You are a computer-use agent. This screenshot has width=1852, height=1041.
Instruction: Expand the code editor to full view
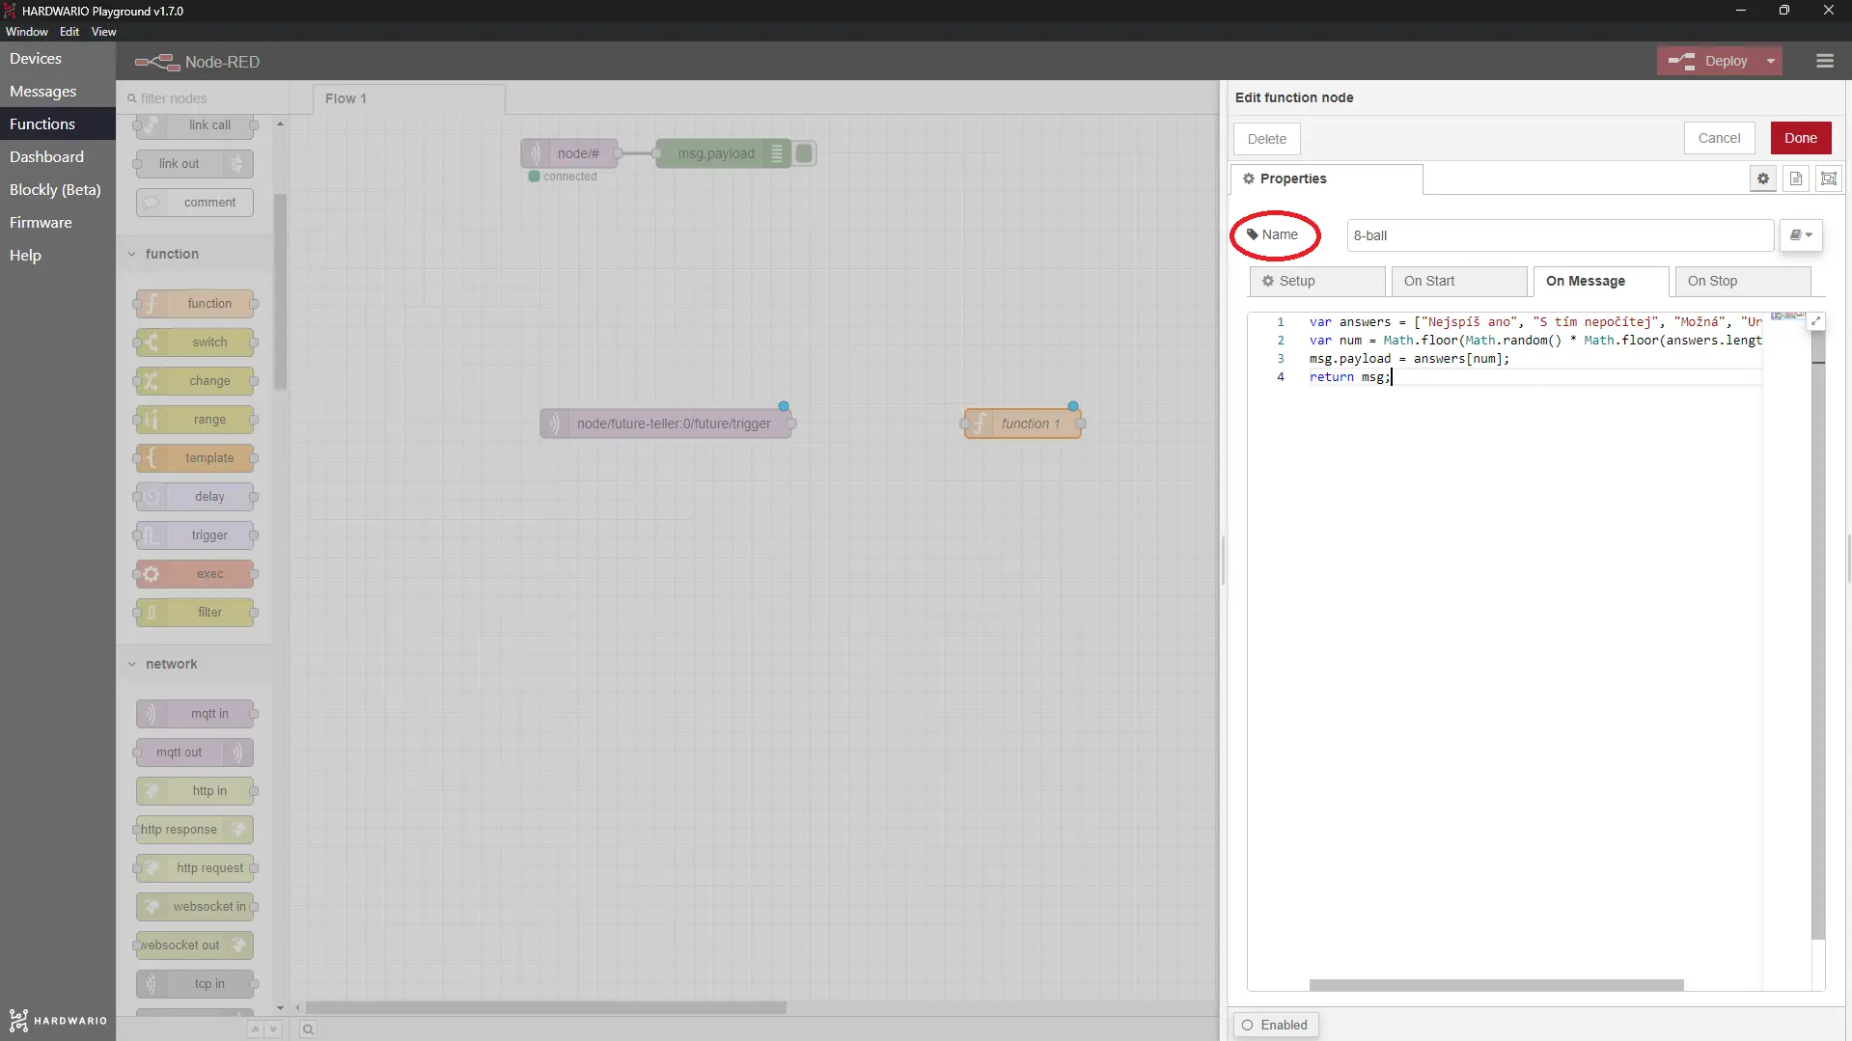tap(1815, 321)
